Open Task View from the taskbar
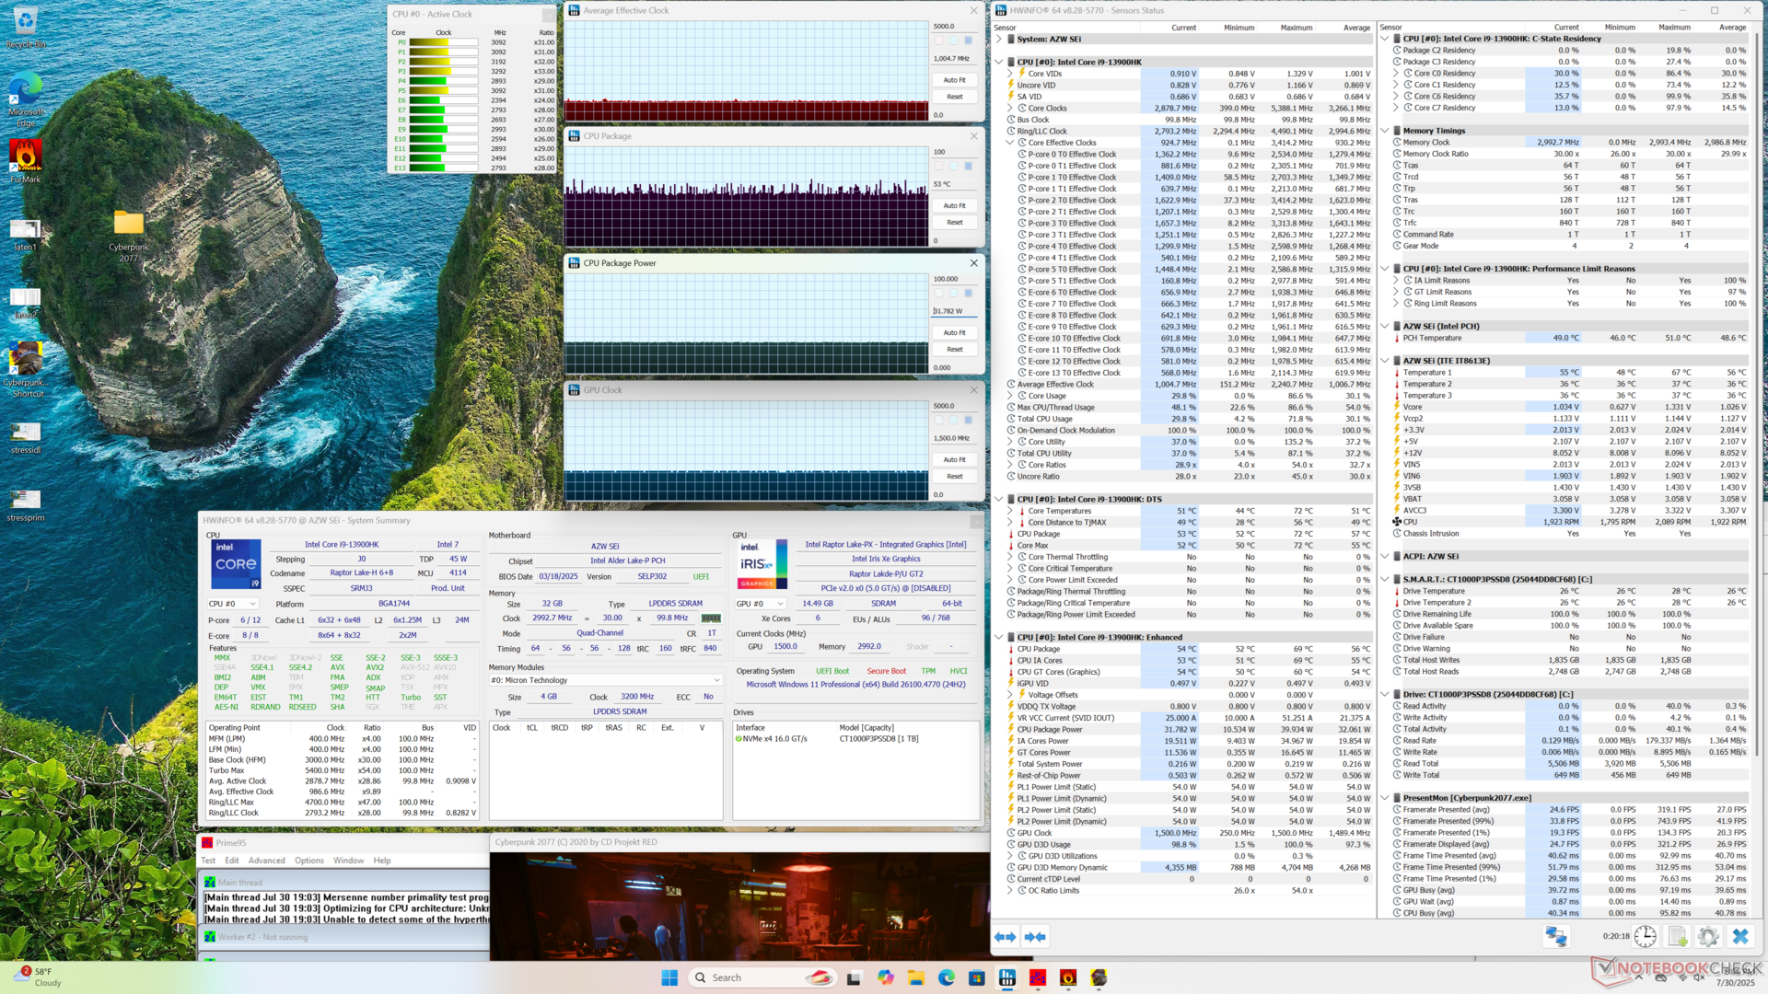The image size is (1768, 994). point(855,977)
